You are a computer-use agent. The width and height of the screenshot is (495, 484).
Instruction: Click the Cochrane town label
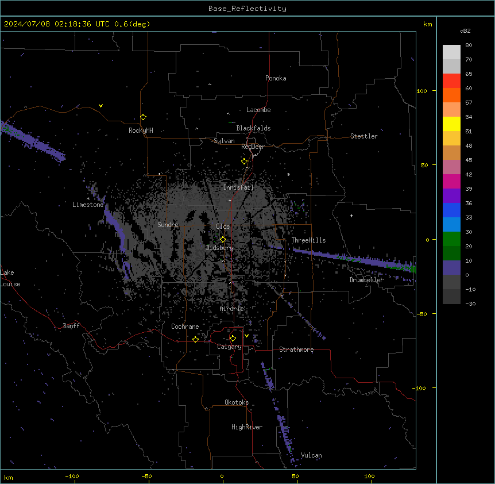(185, 326)
